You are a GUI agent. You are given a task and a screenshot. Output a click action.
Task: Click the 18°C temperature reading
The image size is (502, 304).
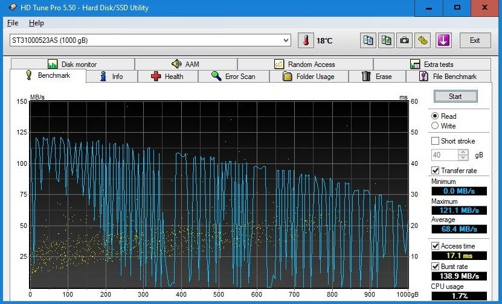coord(324,41)
